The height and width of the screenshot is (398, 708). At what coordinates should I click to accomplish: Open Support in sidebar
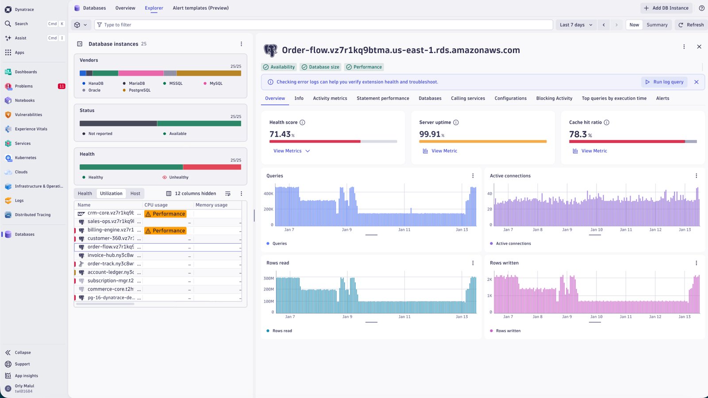tap(22, 364)
